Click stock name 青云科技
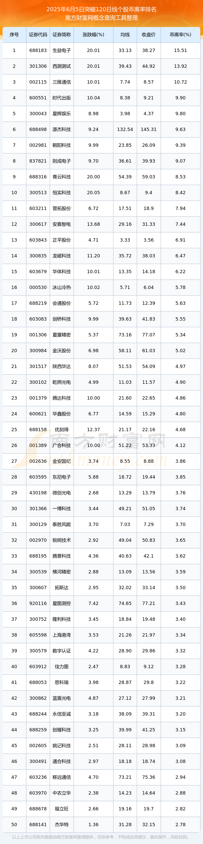 [x=62, y=177]
